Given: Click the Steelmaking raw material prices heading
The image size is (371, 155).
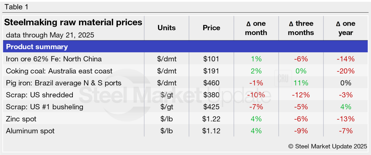Looking at the screenshot, I should click(x=73, y=23).
